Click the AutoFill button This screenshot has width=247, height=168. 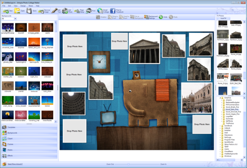click(223, 18)
